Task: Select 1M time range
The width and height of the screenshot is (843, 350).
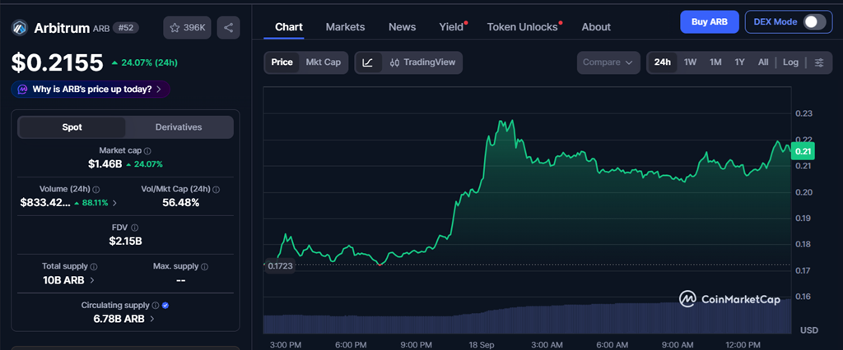Action: click(715, 62)
